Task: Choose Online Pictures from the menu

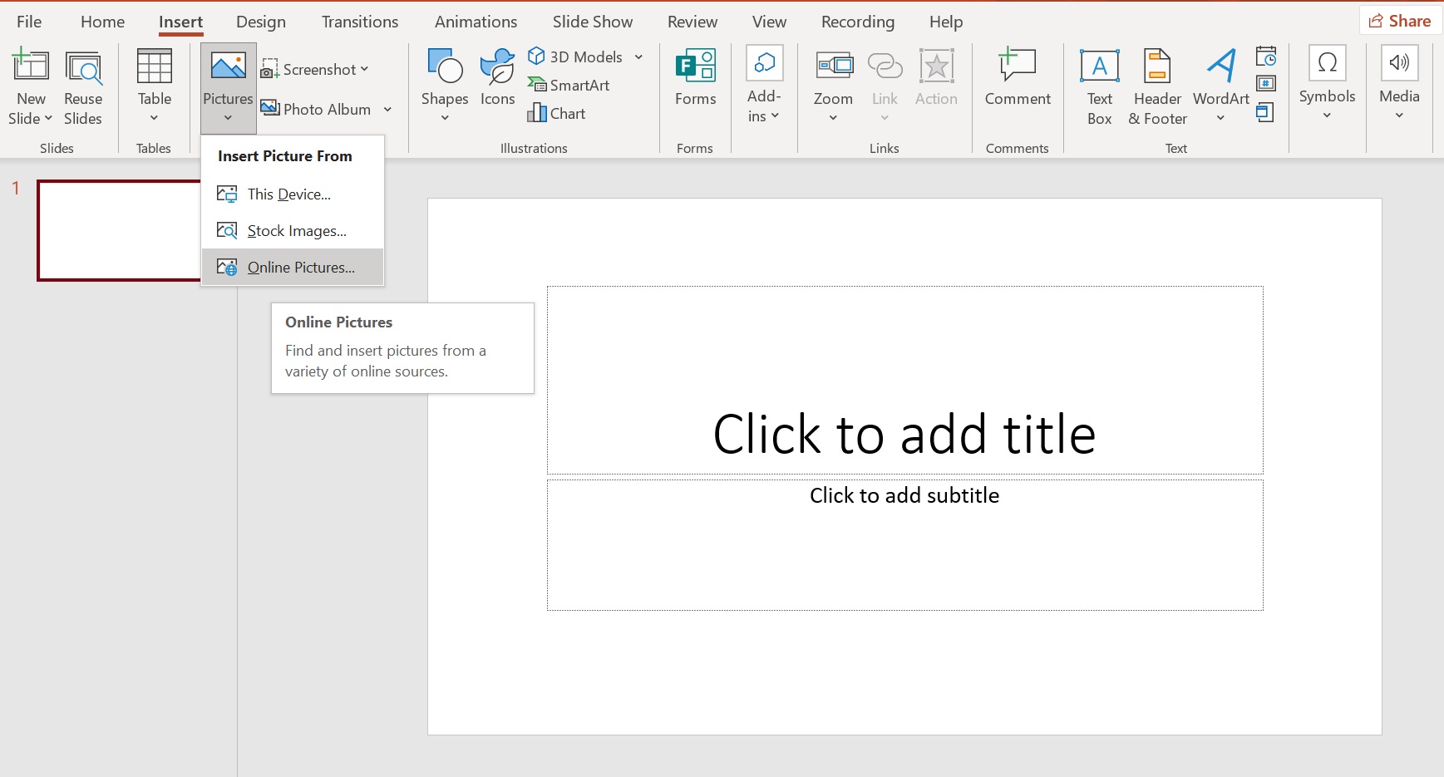Action: [x=298, y=267]
